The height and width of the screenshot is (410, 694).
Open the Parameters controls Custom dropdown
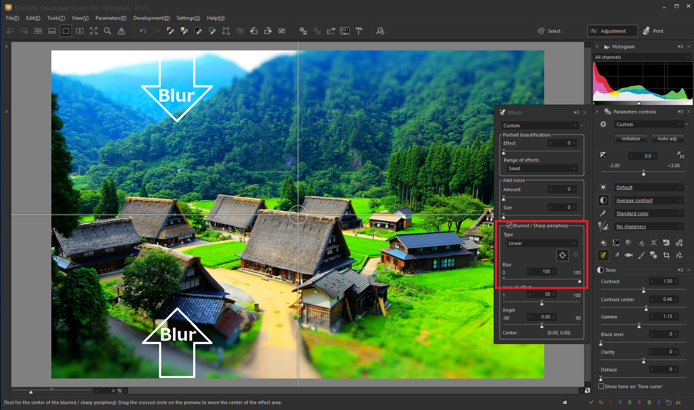pyautogui.click(x=649, y=124)
